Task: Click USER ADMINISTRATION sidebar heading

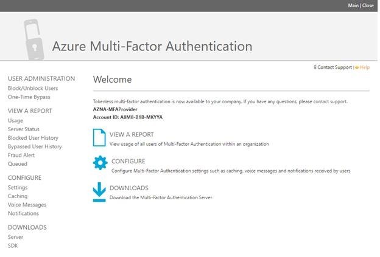Action: tap(41, 78)
